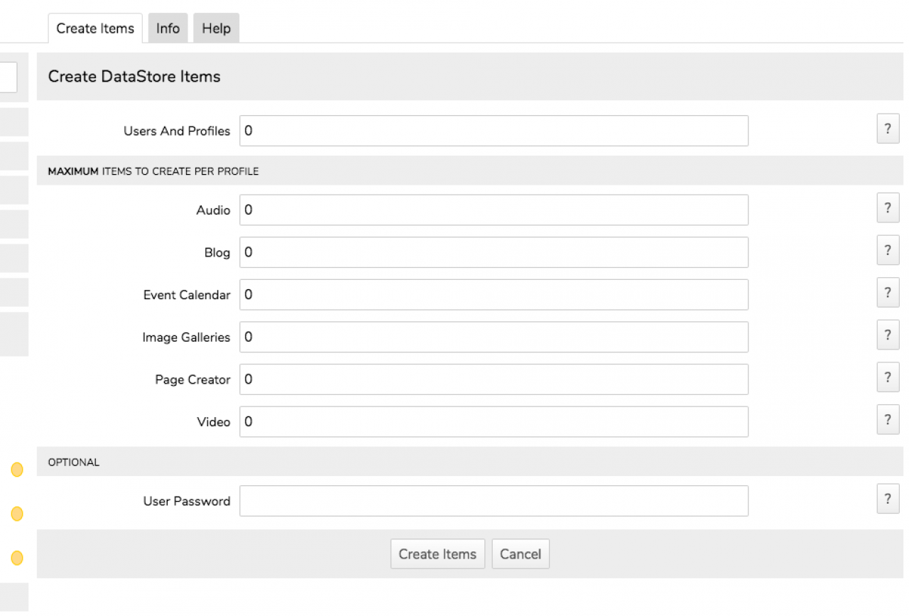Image resolution: width=909 pixels, height=616 pixels.
Task: Select the Blog count input box
Action: pyautogui.click(x=494, y=252)
